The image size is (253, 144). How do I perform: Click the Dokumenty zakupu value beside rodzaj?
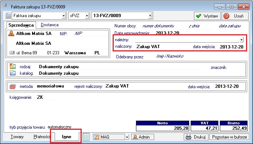click(59, 66)
